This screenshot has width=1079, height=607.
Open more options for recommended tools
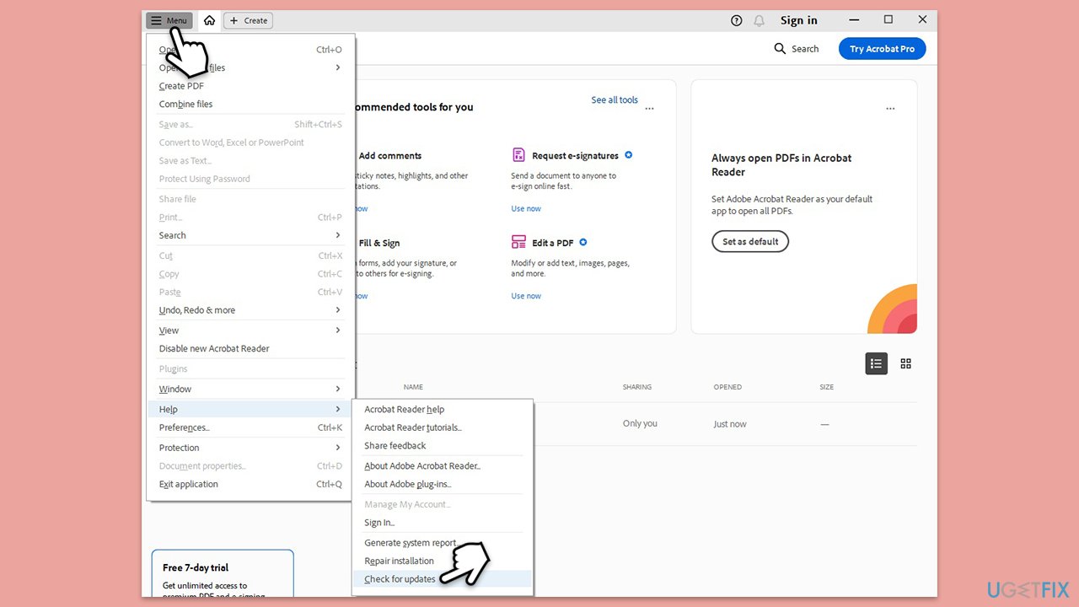coord(649,109)
